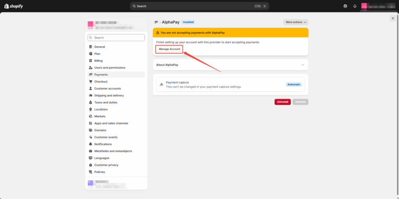The height and width of the screenshot is (199, 399).
Task: Click the Customer privacy lock icon
Action: [x=90, y=165]
